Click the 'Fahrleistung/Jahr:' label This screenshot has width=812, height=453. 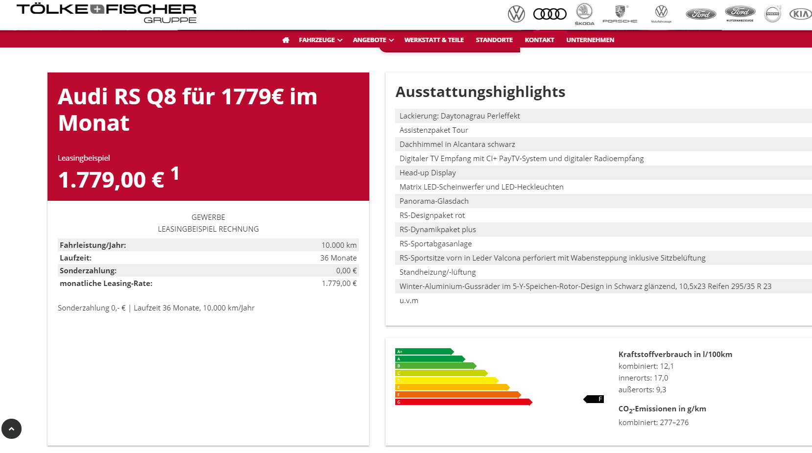point(93,245)
